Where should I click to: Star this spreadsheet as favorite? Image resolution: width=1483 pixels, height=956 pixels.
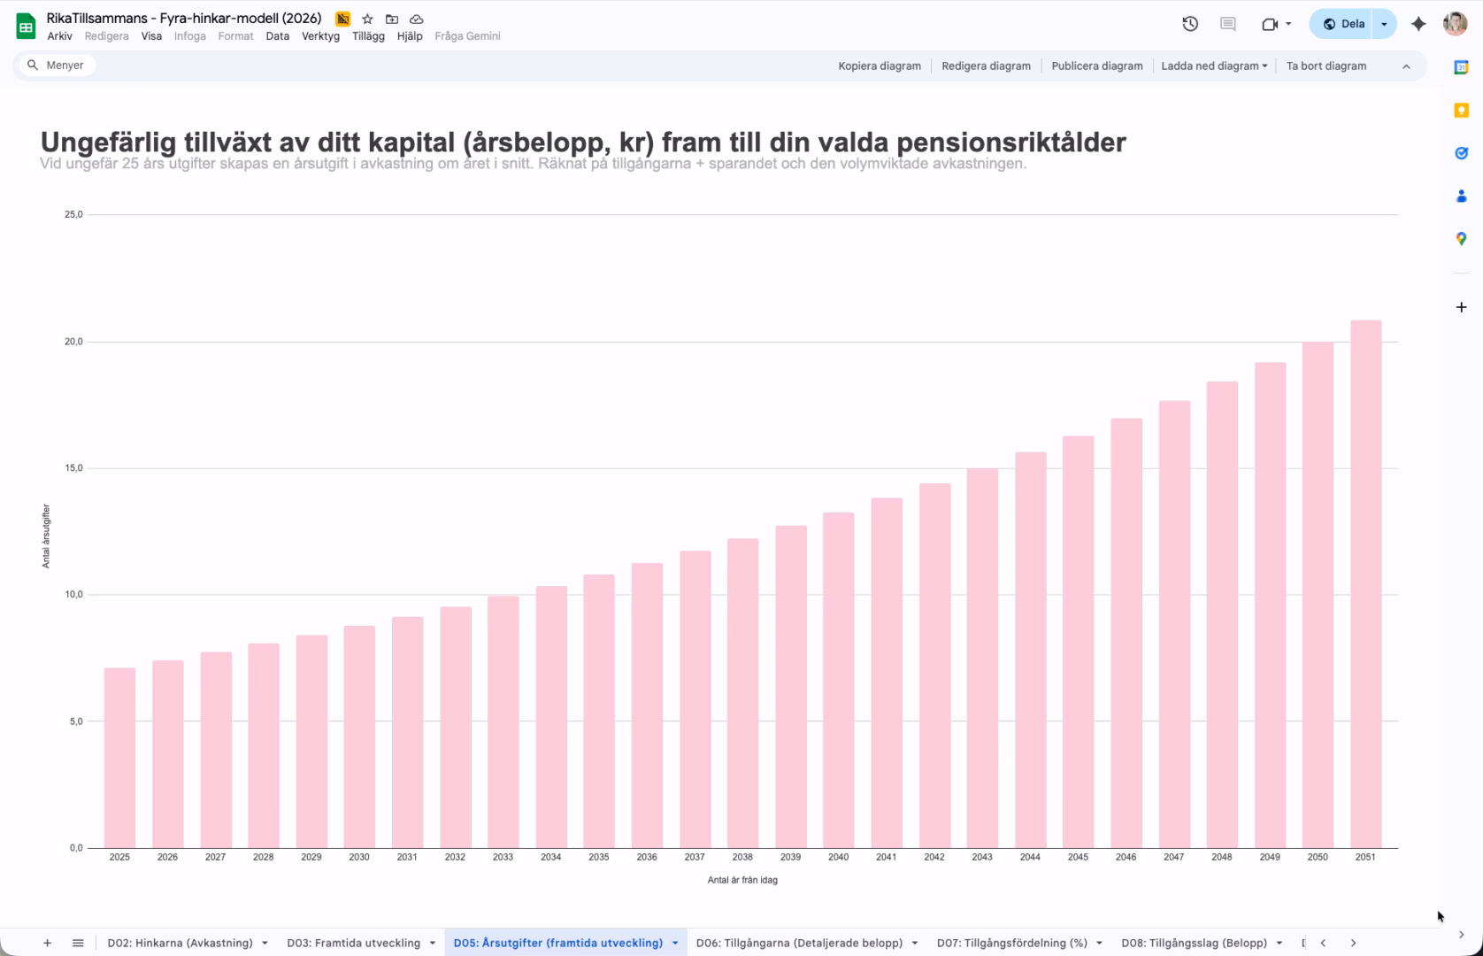[x=367, y=18]
